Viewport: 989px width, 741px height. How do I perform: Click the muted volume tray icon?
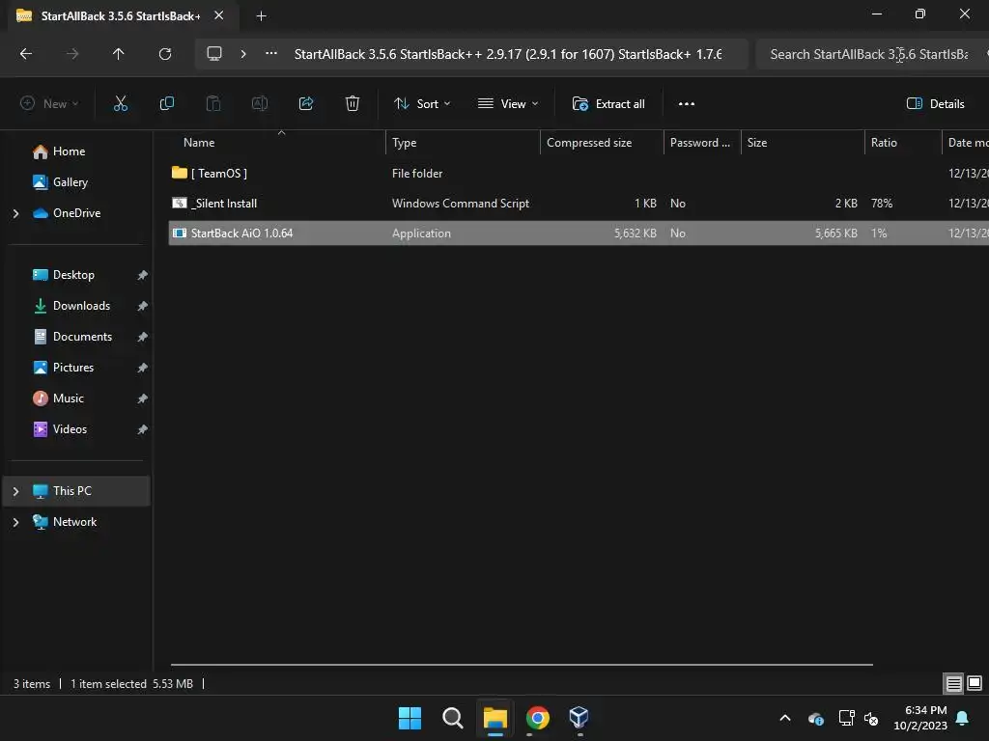point(871,718)
